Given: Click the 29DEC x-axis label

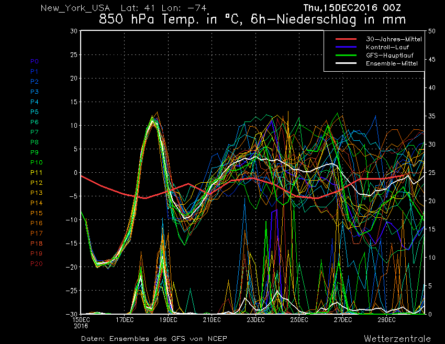Looking at the screenshot, I should pos(386,320).
